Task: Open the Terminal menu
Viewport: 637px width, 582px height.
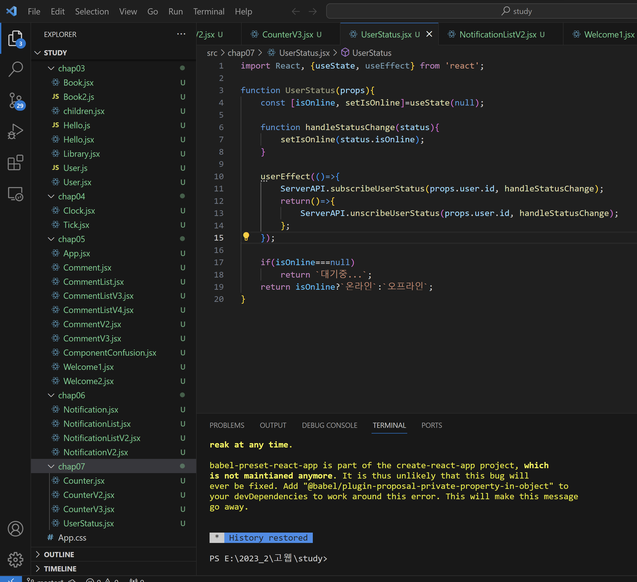Action: tap(209, 11)
